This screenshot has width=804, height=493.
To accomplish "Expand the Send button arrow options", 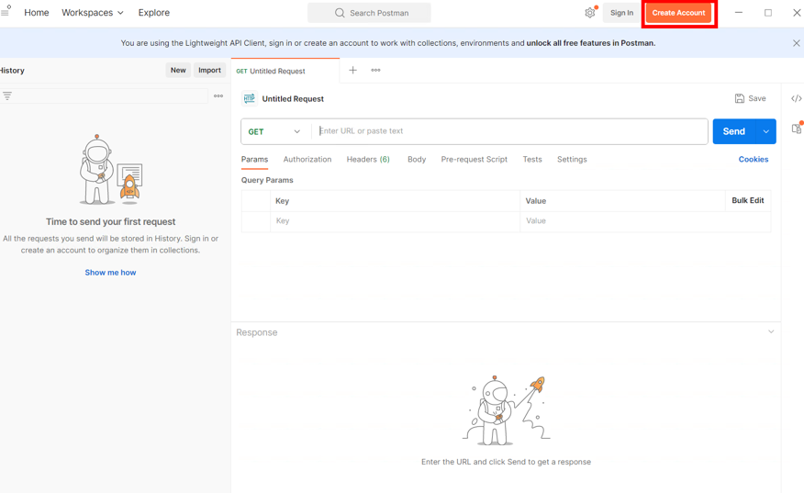I will point(766,132).
